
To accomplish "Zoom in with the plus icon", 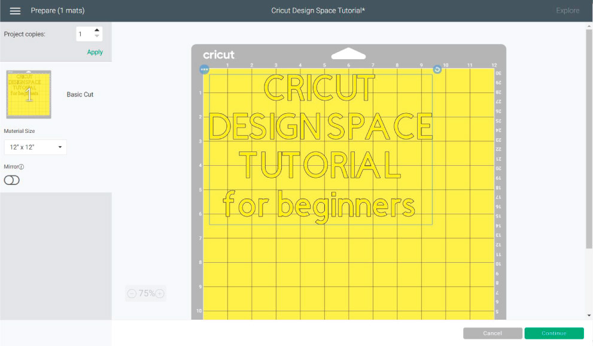I will click(160, 293).
